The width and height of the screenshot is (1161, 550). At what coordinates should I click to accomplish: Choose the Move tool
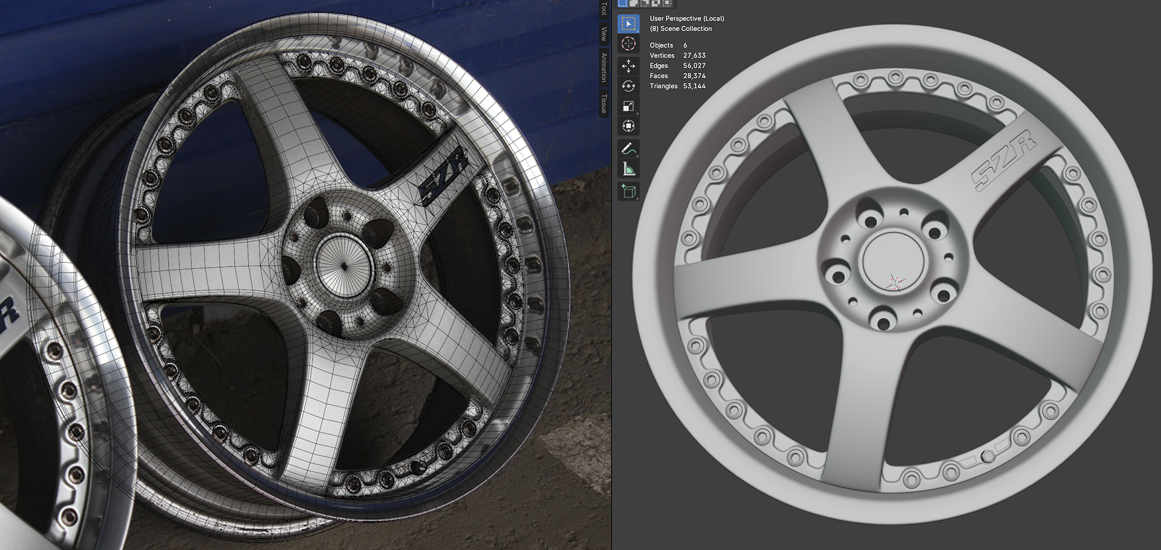click(628, 66)
